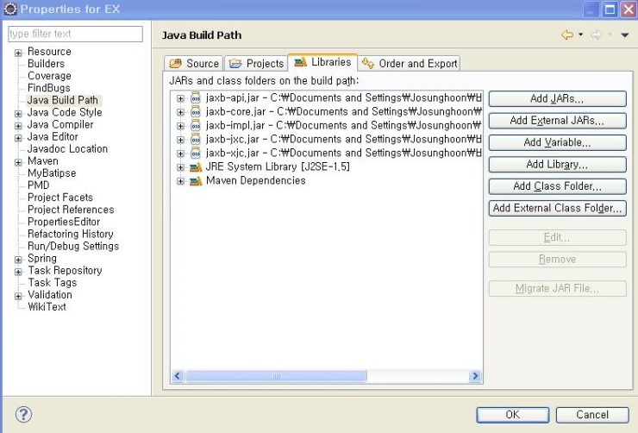Expand the Maven preferences node
The height and width of the screenshot is (433, 638).
[x=18, y=162]
